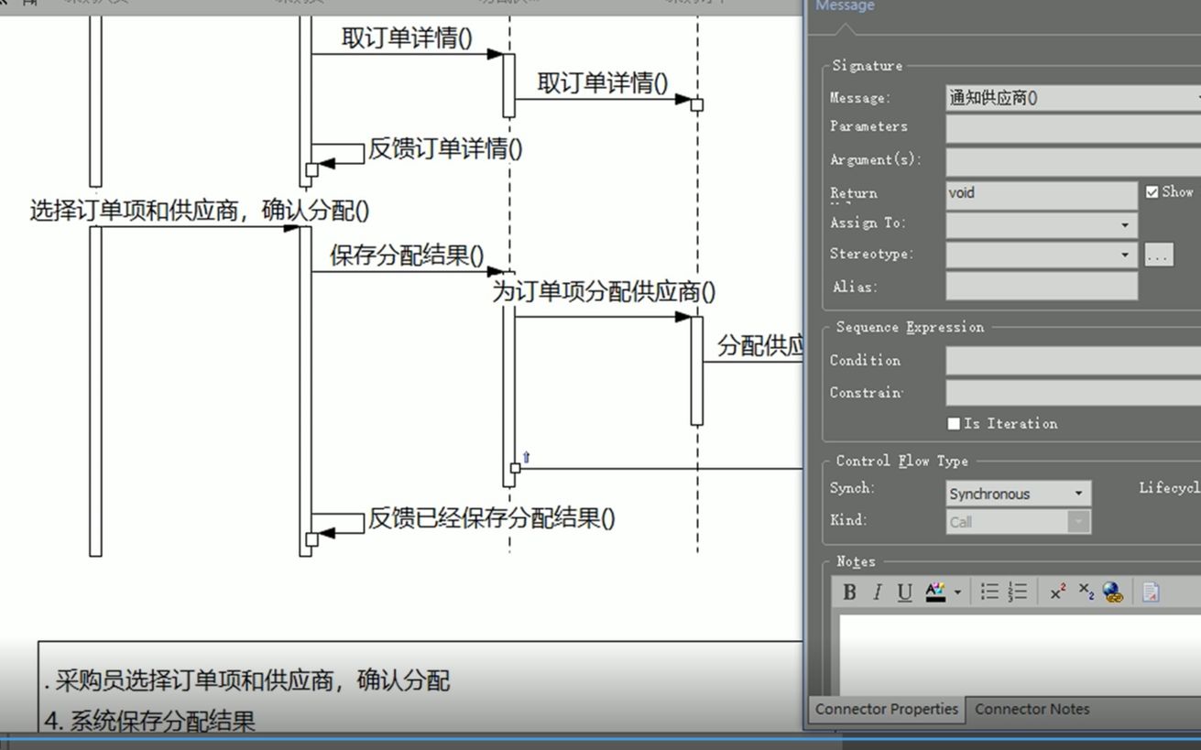
Task: Open the Assign To dropdown
Action: pyautogui.click(x=1124, y=225)
